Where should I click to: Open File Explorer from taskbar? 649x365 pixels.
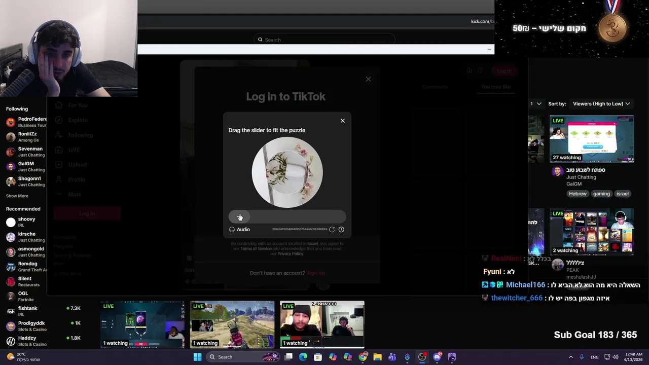(x=377, y=357)
